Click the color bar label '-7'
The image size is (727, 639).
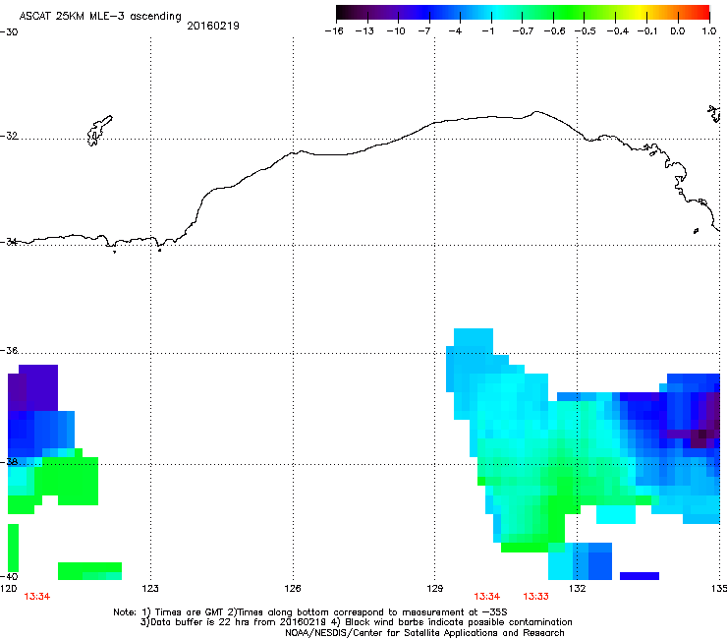coord(424,31)
